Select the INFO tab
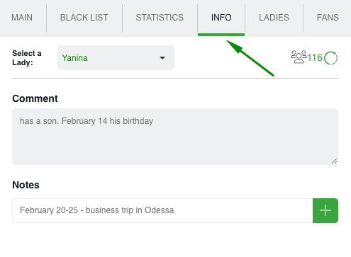Image resolution: width=351 pixels, height=257 pixels. 221,18
